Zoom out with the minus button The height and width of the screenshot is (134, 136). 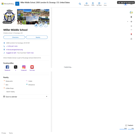coord(131,30)
